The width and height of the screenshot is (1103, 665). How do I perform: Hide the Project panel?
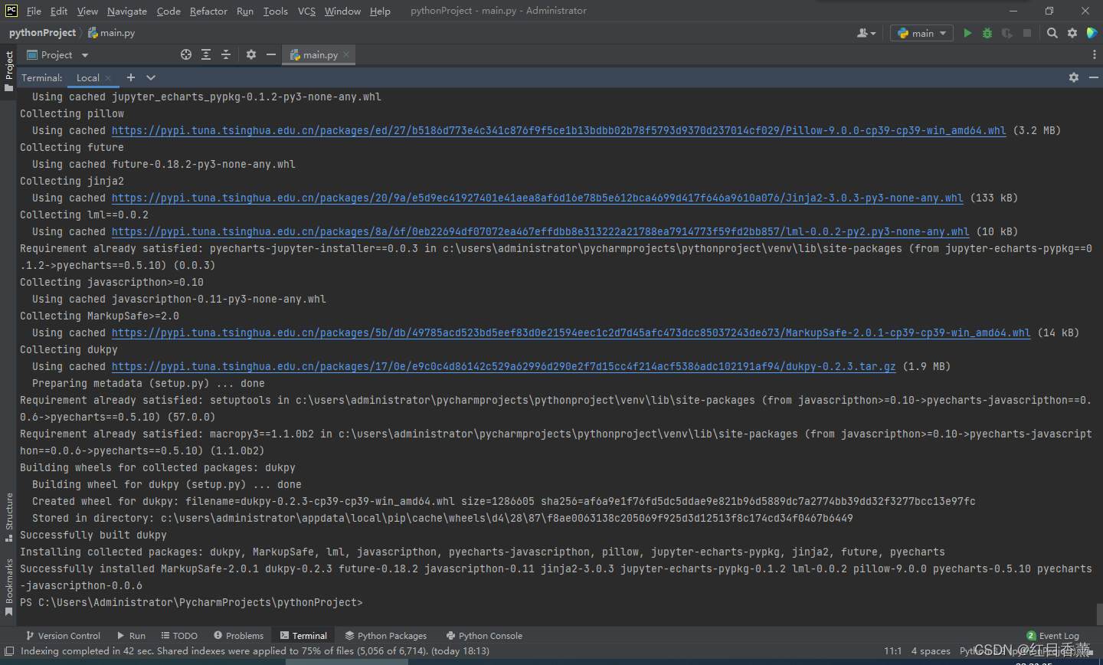270,54
